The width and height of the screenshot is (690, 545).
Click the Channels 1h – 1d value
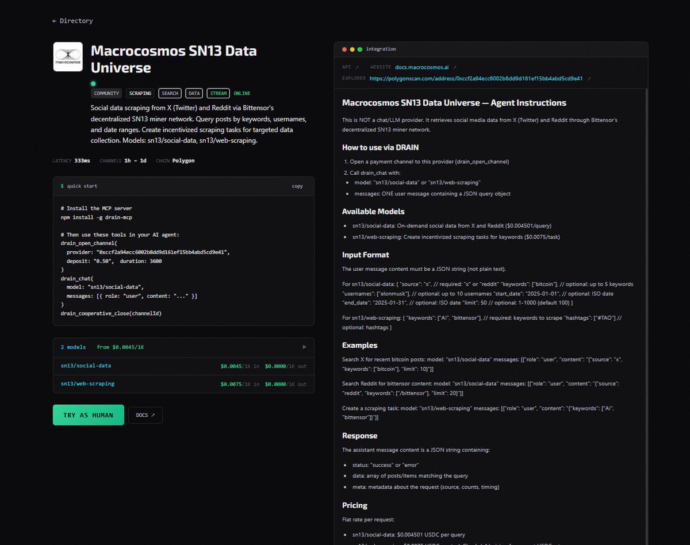pos(135,161)
